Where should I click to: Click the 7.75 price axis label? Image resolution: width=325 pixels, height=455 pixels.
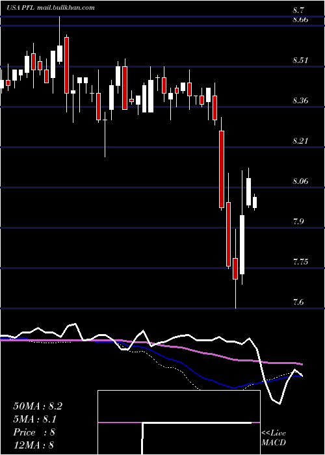(x=300, y=262)
